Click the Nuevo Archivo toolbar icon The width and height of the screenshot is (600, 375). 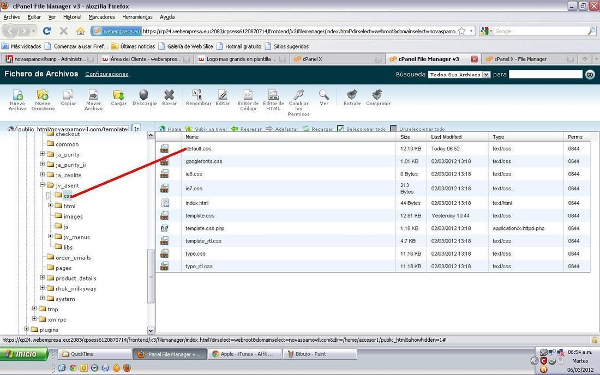coord(17,95)
